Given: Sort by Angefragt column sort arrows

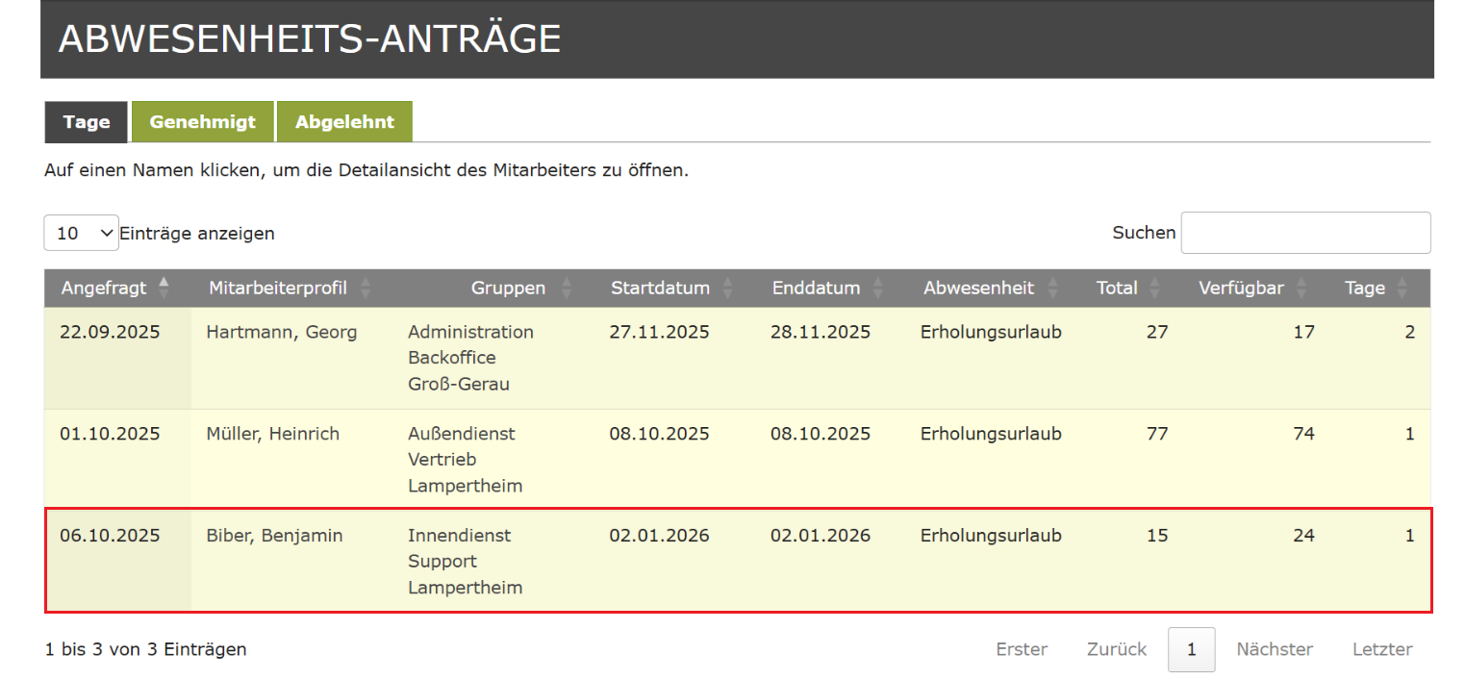Looking at the screenshot, I should click(x=164, y=288).
